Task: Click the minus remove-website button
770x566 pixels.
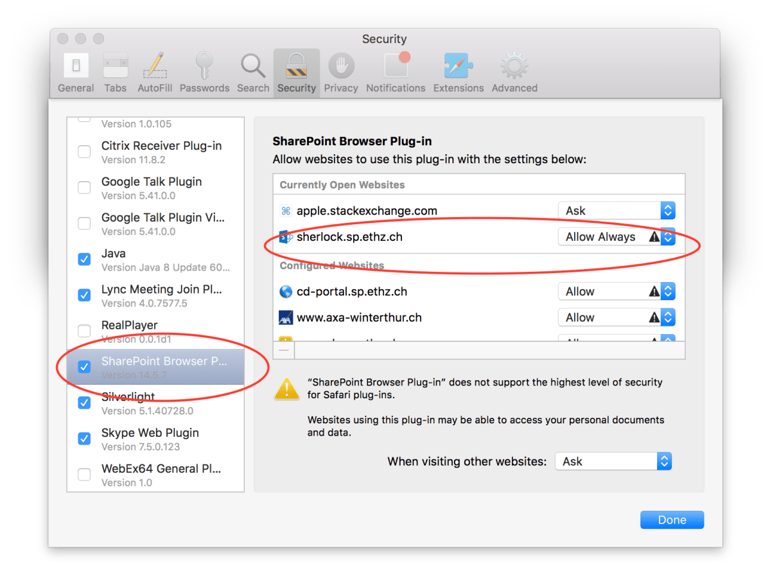Action: tap(284, 350)
